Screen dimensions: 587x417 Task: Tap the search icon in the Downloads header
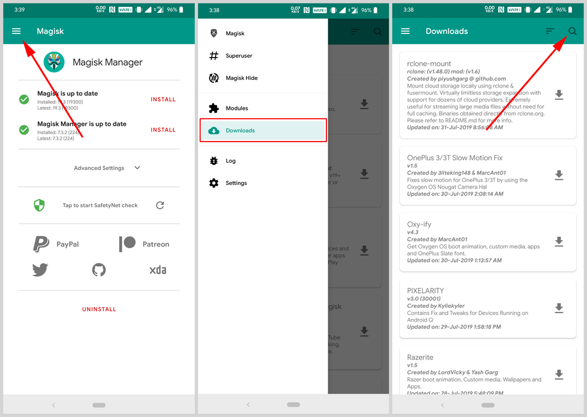[572, 31]
